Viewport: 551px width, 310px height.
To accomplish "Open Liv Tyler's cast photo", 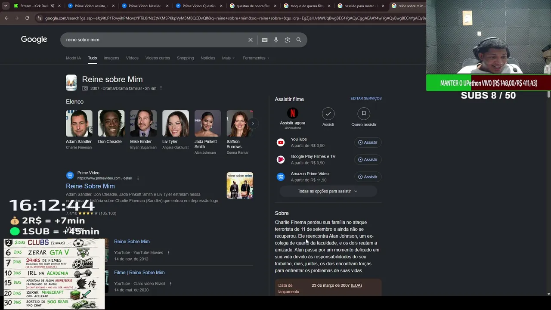I will click(x=176, y=124).
